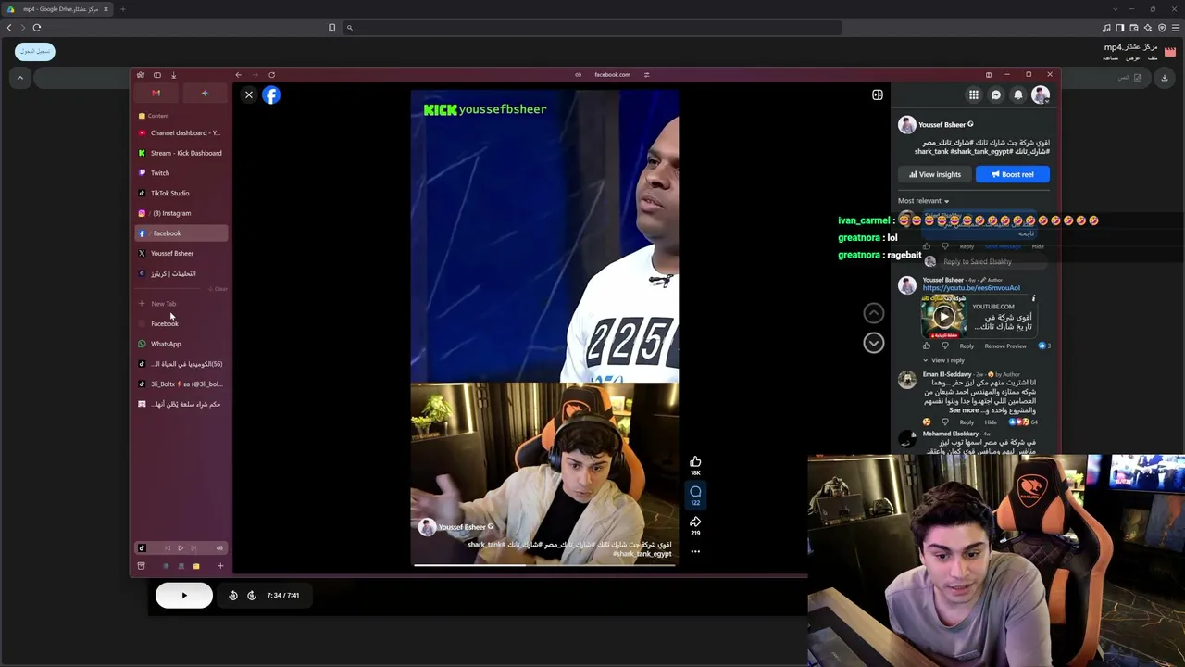Share the reel
The width and height of the screenshot is (1185, 667).
[x=695, y=522]
